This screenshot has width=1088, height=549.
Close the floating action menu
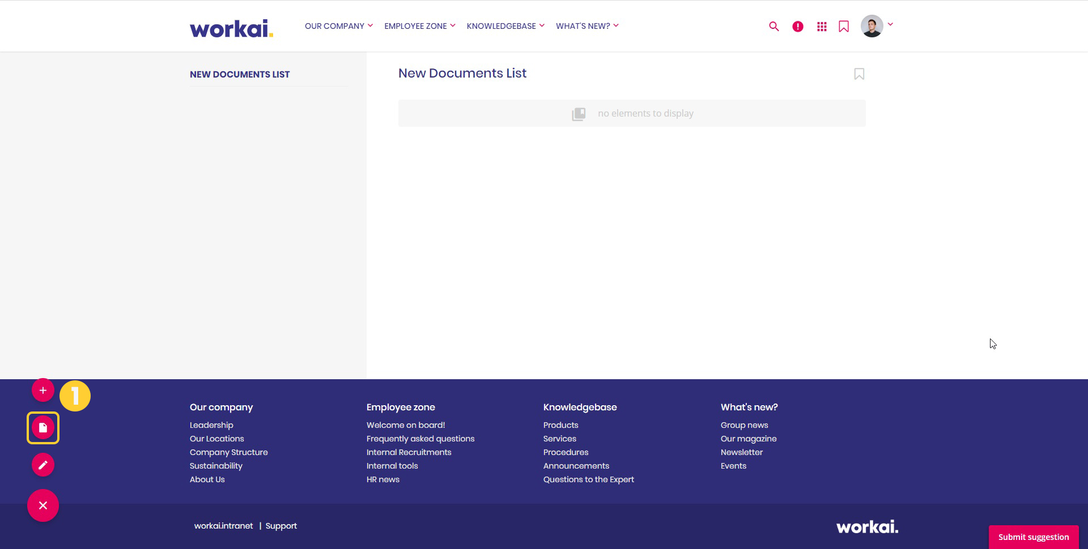pos(43,505)
